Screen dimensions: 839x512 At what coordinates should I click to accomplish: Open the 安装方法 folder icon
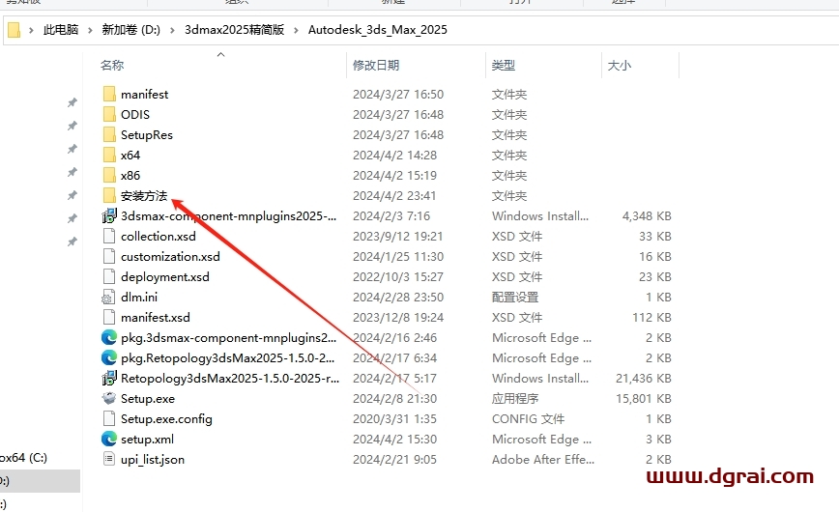click(109, 196)
